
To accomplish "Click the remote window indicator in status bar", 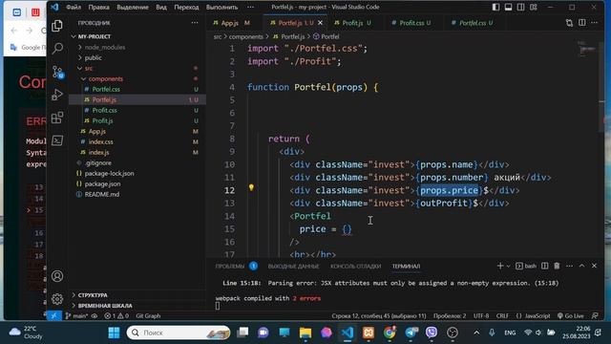I will [54, 316].
